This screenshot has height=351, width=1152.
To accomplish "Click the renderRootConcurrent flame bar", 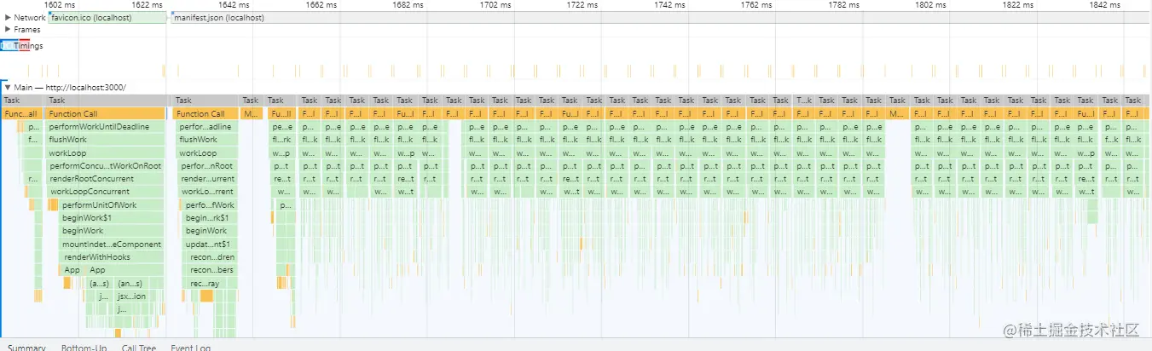I will pos(106,179).
